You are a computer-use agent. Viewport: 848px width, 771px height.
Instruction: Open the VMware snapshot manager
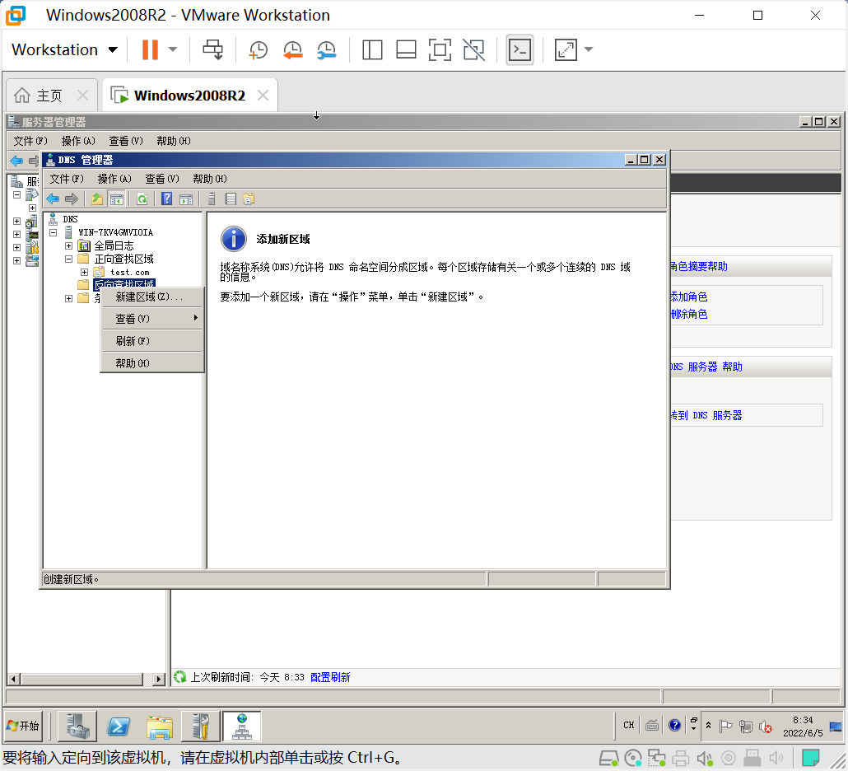[327, 49]
